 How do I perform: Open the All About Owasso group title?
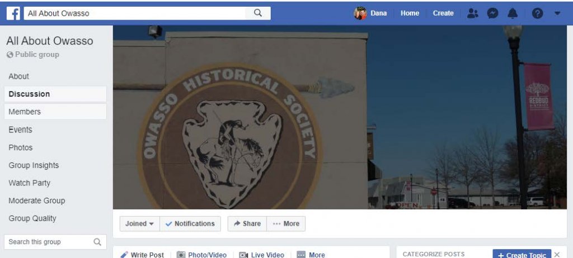point(50,41)
